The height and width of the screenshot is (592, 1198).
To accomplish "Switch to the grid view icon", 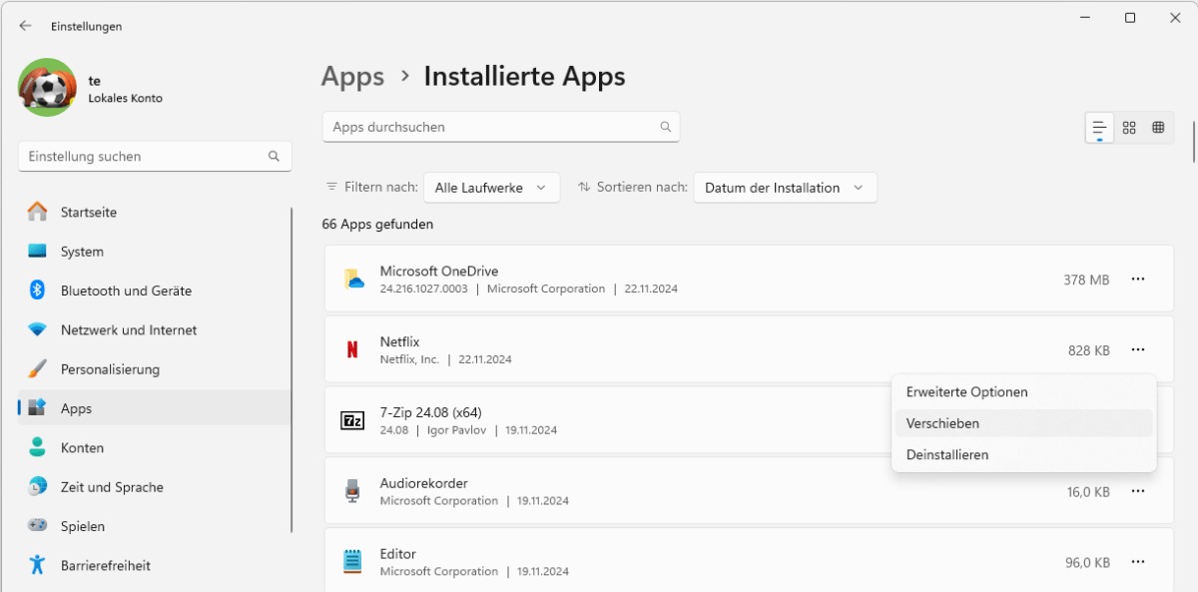I will coord(1129,128).
